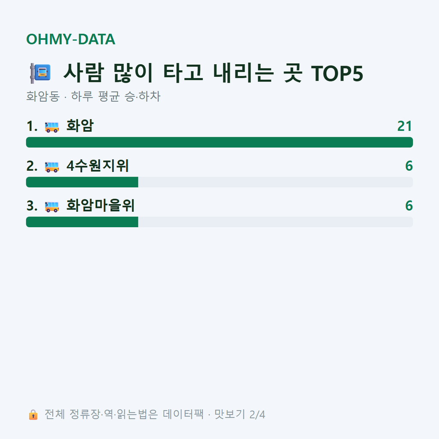The height and width of the screenshot is (439, 439).
Task: Click the bus icon beside 화암마을위
Action: pyautogui.click(x=52, y=207)
